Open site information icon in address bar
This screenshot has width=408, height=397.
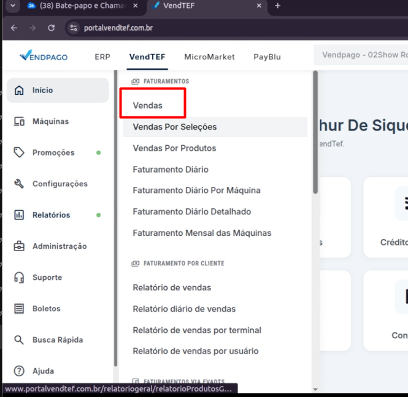(74, 28)
